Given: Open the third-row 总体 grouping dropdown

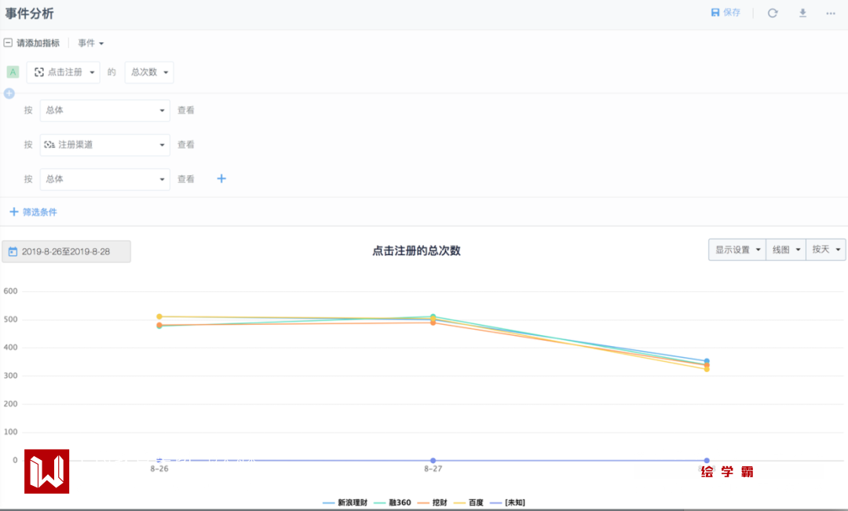Looking at the screenshot, I should (105, 179).
